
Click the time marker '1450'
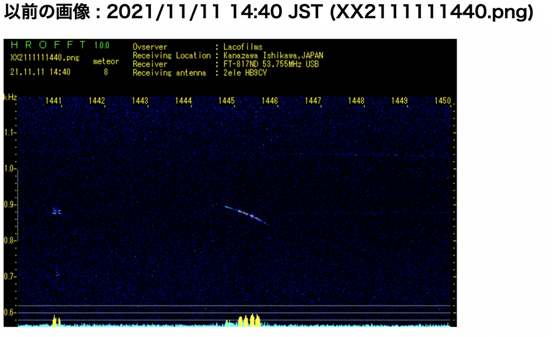[443, 101]
